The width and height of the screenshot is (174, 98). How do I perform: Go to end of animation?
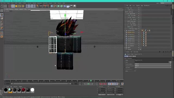coord(97,84)
